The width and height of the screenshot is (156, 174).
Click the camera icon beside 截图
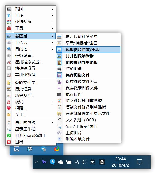(x=9, y=9)
